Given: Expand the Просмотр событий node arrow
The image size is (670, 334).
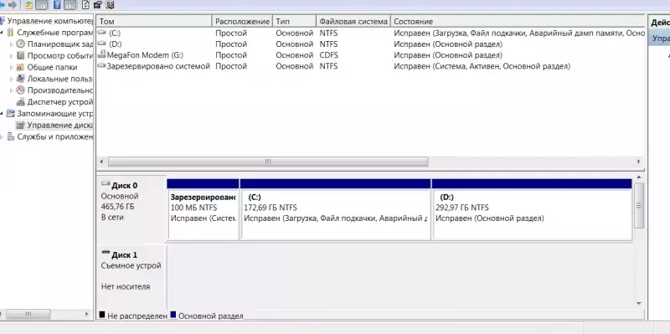Looking at the screenshot, I should (12, 55).
